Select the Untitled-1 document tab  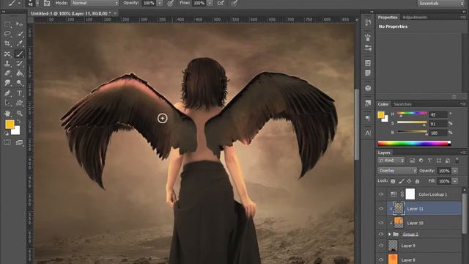[x=71, y=13]
